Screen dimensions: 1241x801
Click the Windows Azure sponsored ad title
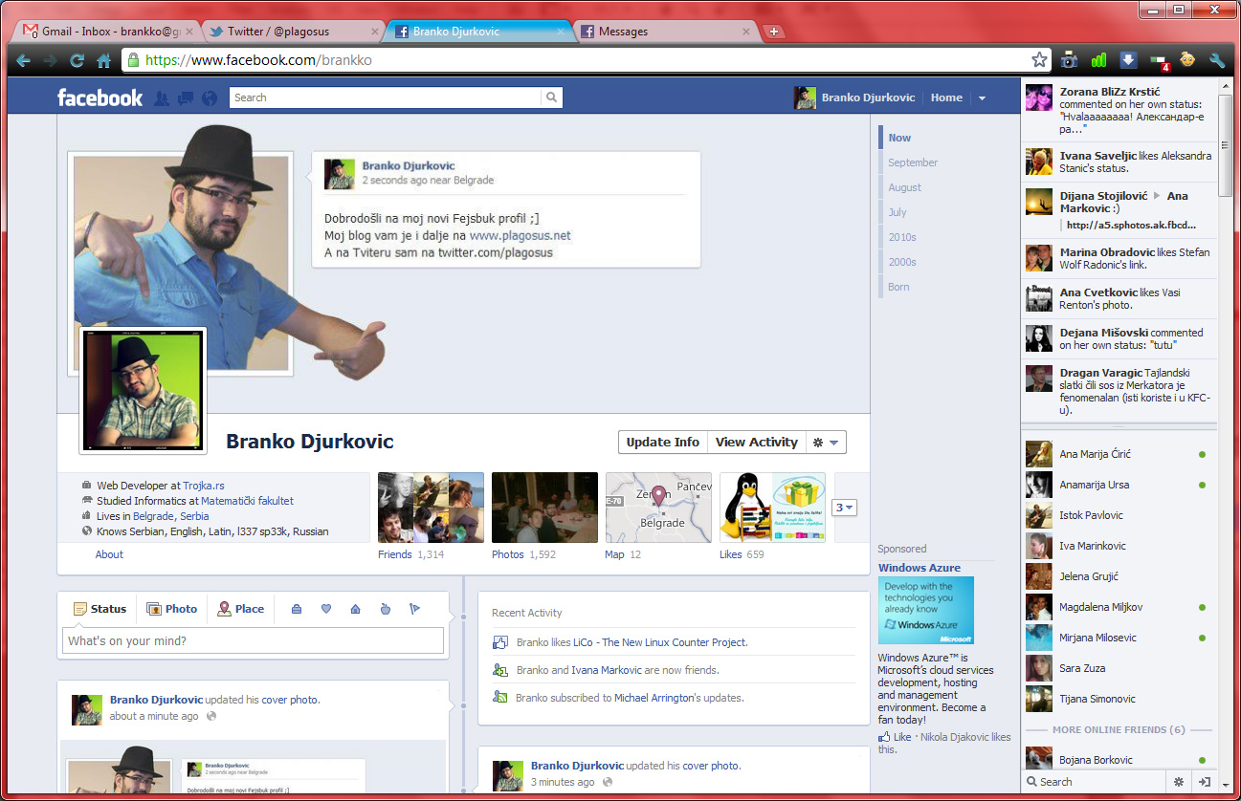coord(919,568)
